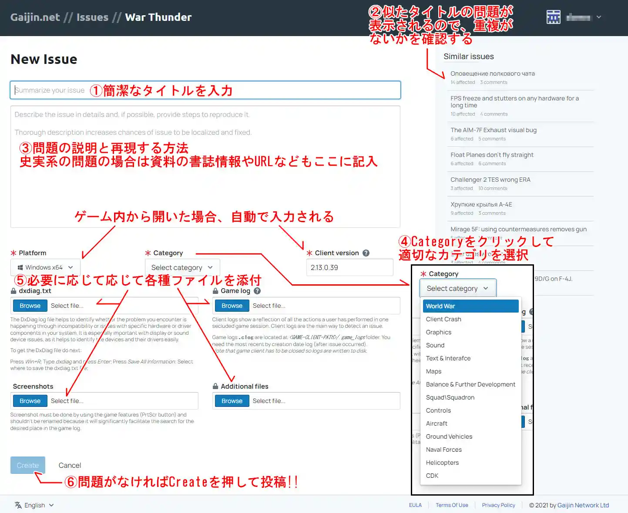Click the Game log lock icon
The image size is (628, 513).
215,291
